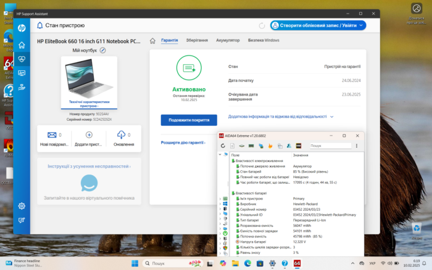The width and height of the screenshot is (432, 270).
Task: Open the support hand icon in HP sidebar
Action: click(22, 88)
